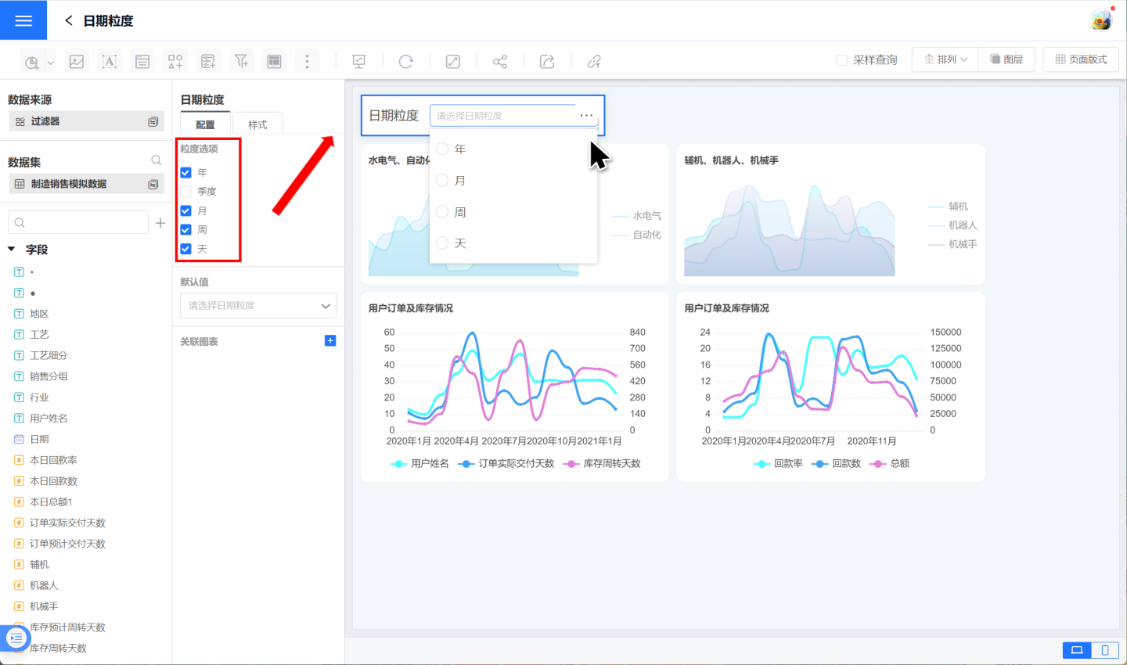Click the add filter funnel icon
The height and width of the screenshot is (665, 1127).
tap(241, 61)
